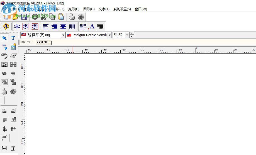Equalize vertical spacing icon
The height and width of the screenshot is (155, 256).
click(13, 148)
